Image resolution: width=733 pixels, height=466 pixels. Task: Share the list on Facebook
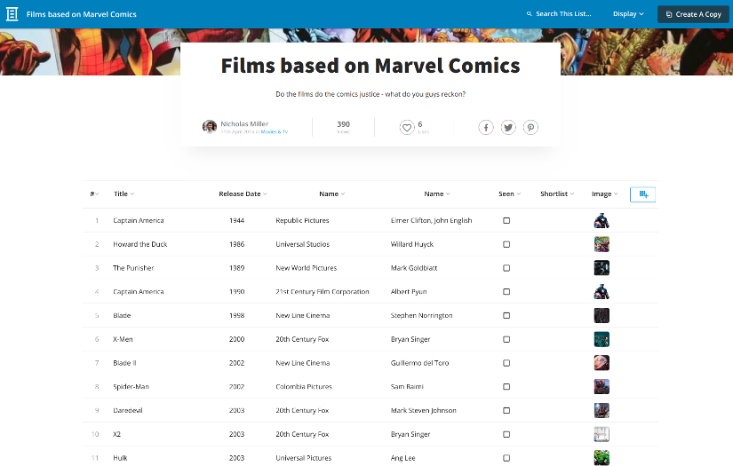[486, 127]
